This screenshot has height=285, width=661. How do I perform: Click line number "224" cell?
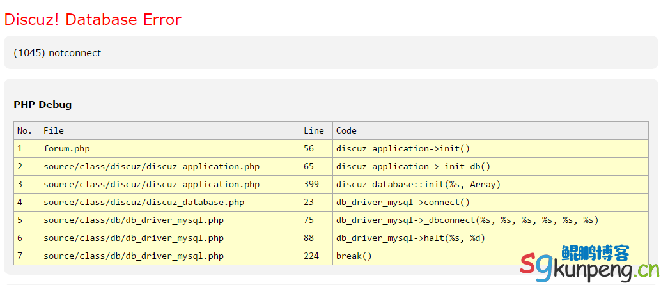click(x=316, y=256)
